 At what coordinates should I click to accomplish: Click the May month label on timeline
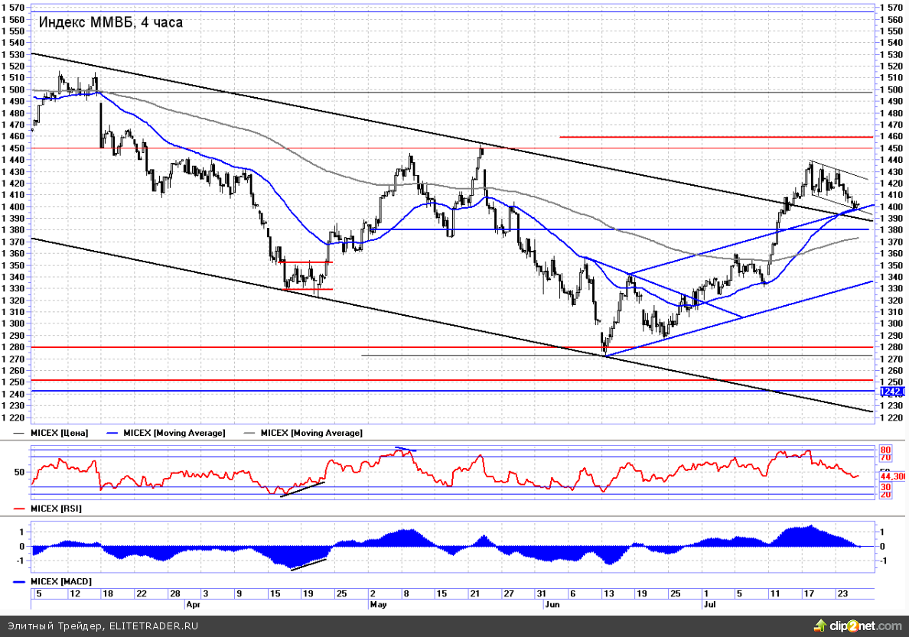click(377, 604)
